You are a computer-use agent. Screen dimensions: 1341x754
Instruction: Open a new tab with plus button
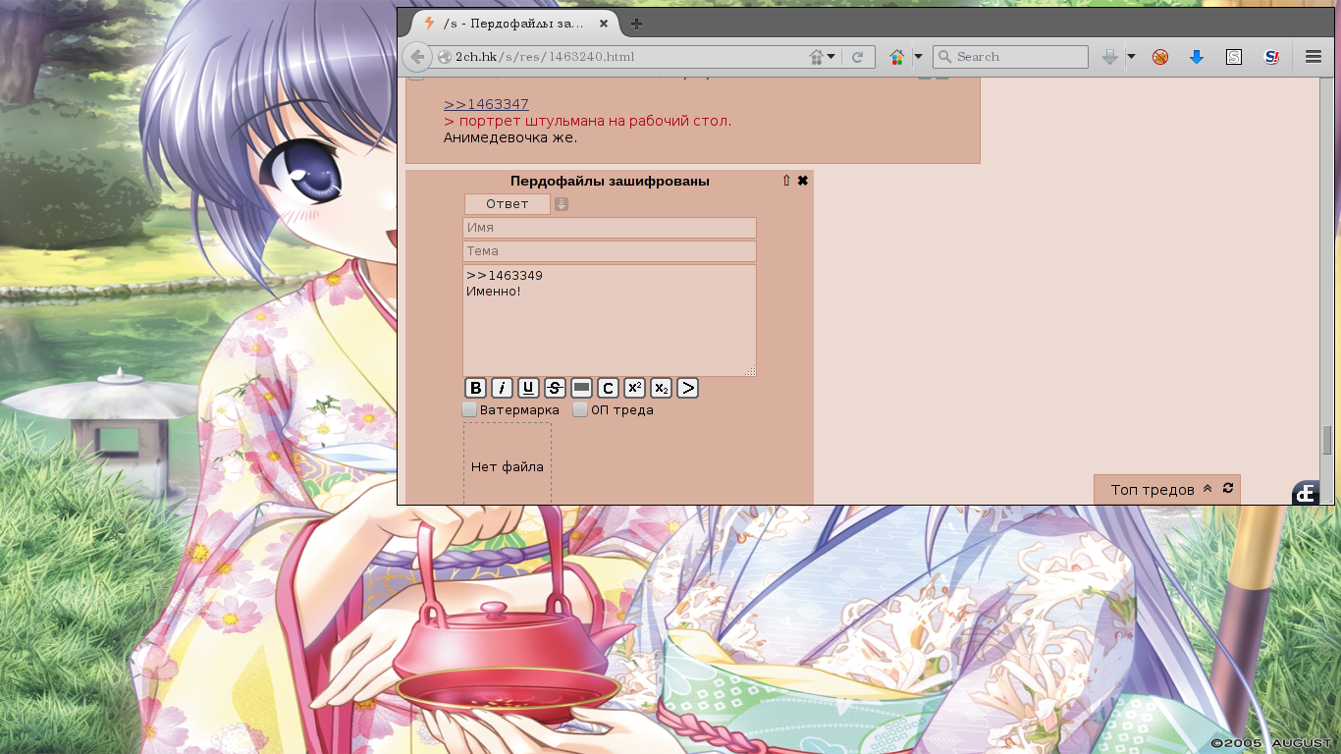pyautogui.click(x=637, y=24)
